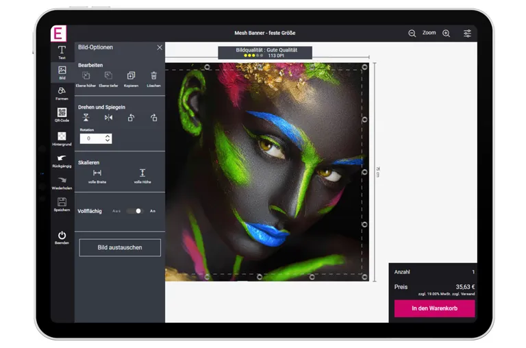Scale image to volle Höhe
The image size is (526, 348).
coord(142,175)
